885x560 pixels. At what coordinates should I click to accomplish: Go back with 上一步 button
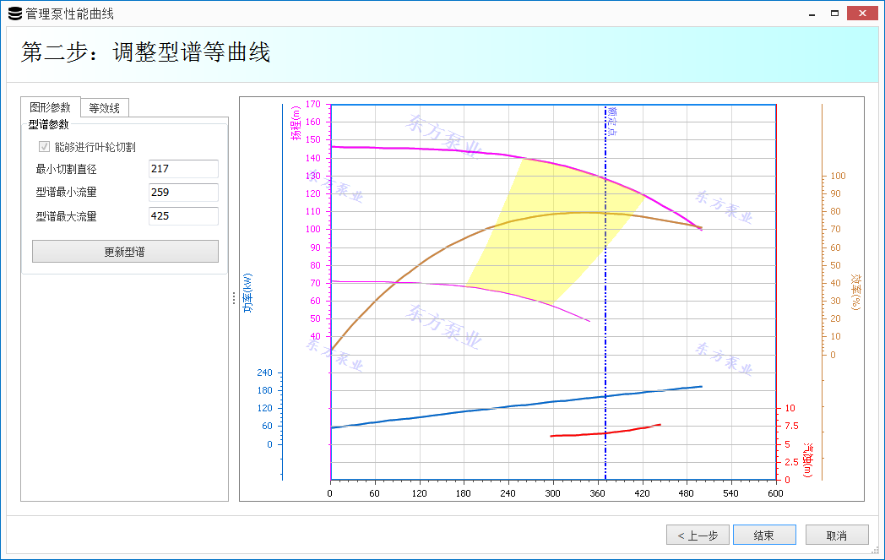698,536
